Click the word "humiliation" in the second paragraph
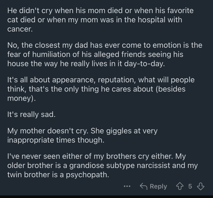This screenshot has width=213, height=198. [x=51, y=54]
